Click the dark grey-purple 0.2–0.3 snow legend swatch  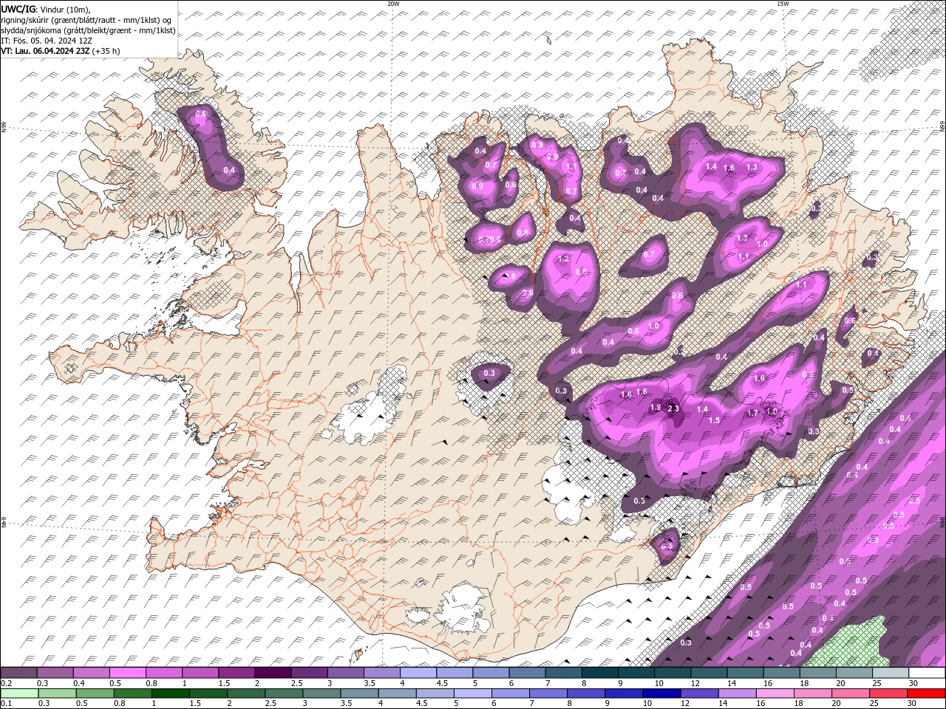[18, 673]
